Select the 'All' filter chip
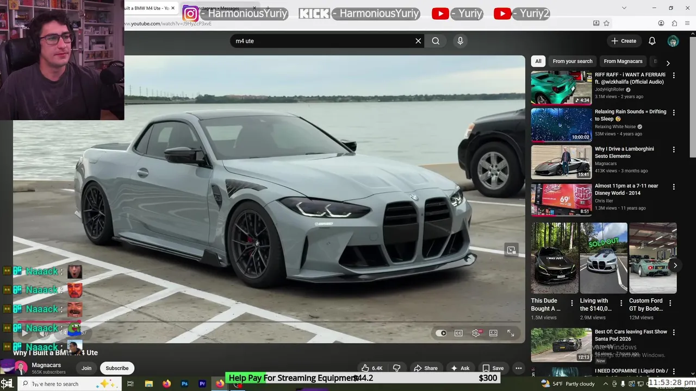 point(538,61)
